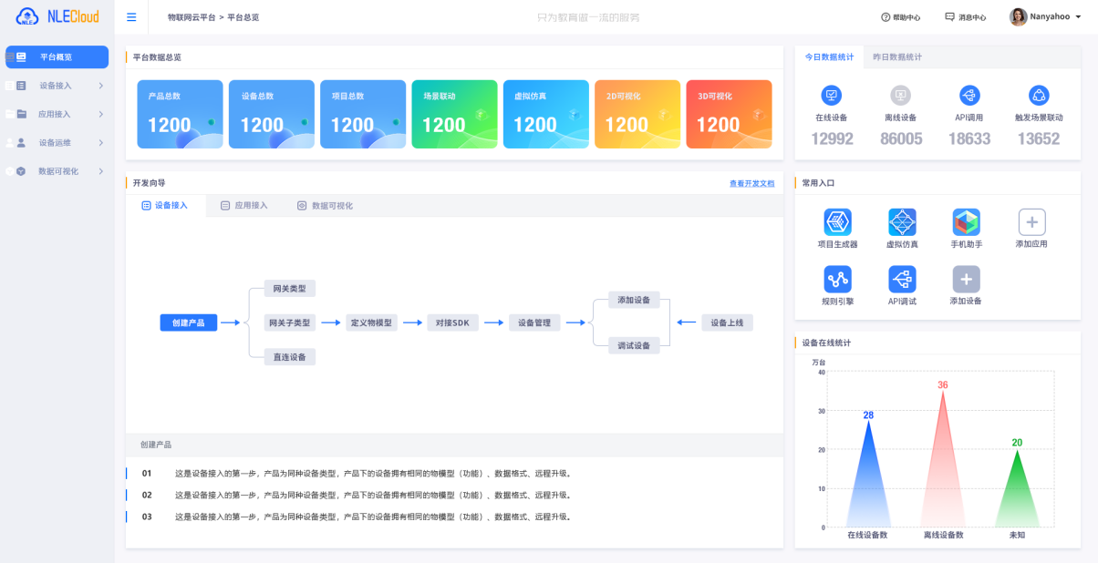Viewport: 1098px width, 563px height.
Task: Click the 离线设备 gray monitor icon
Action: pyautogui.click(x=900, y=95)
